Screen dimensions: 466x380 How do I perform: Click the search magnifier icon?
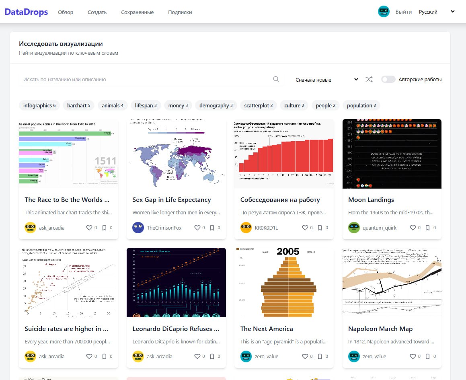point(276,79)
